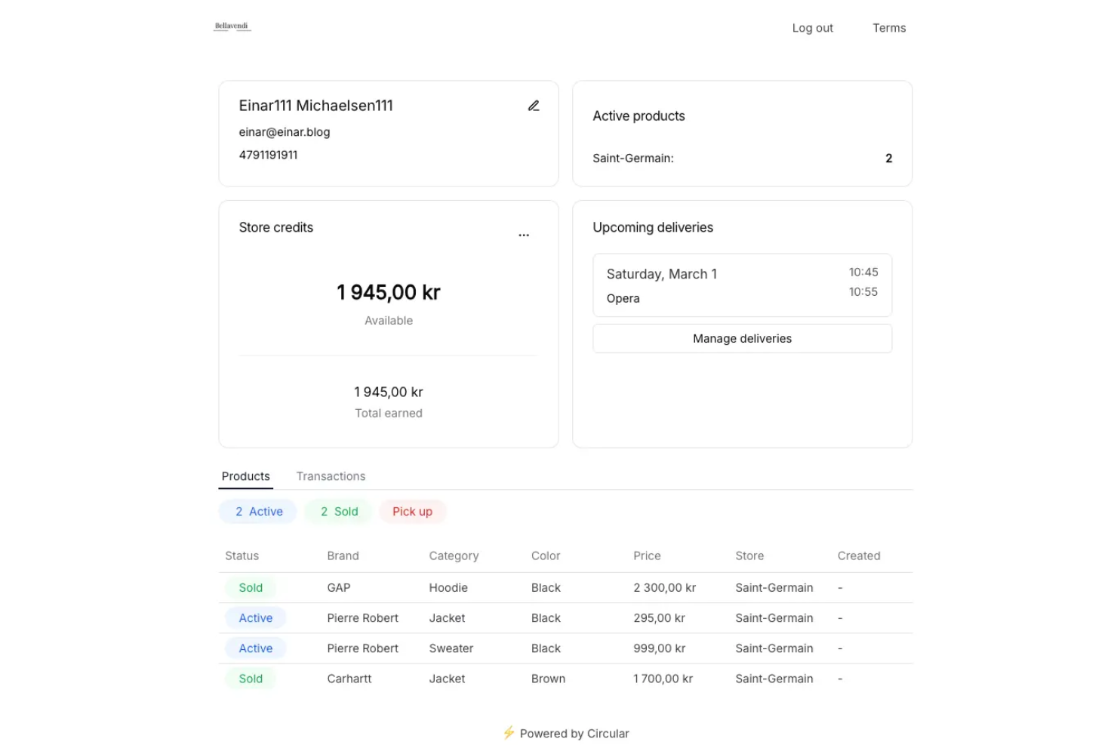This screenshot has width=1117, height=745.
Task: Open the Price column header sorting
Action: click(x=647, y=556)
